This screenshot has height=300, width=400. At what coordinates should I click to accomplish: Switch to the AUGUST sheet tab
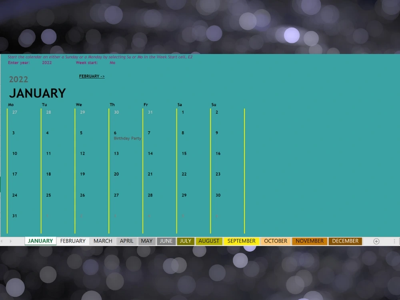pos(209,241)
